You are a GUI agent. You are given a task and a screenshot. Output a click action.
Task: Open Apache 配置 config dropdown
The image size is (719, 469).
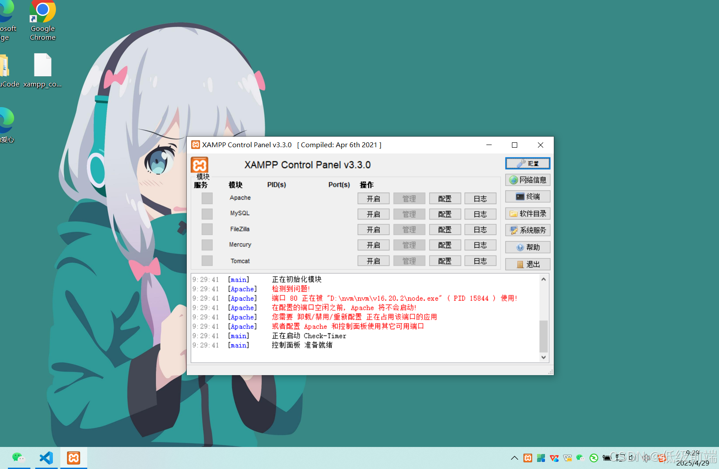point(445,199)
